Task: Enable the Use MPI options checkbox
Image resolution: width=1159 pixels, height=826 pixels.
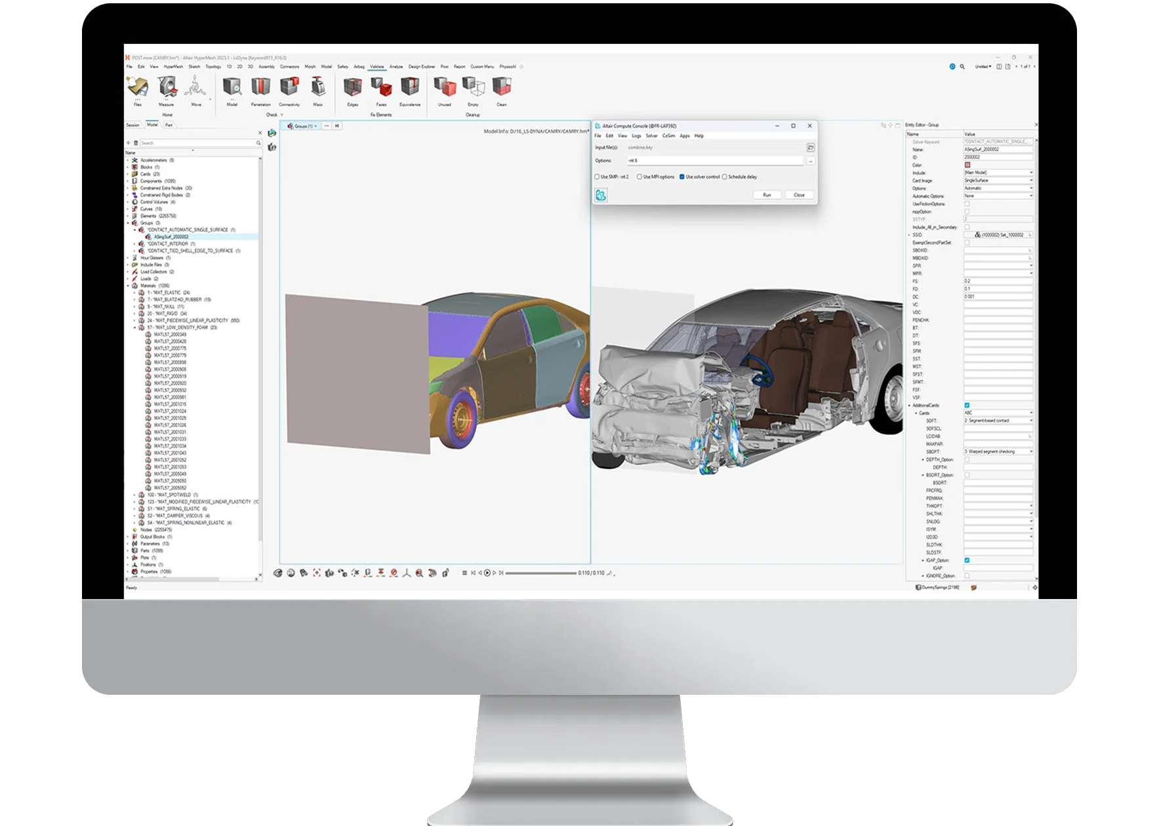Action: click(x=640, y=177)
